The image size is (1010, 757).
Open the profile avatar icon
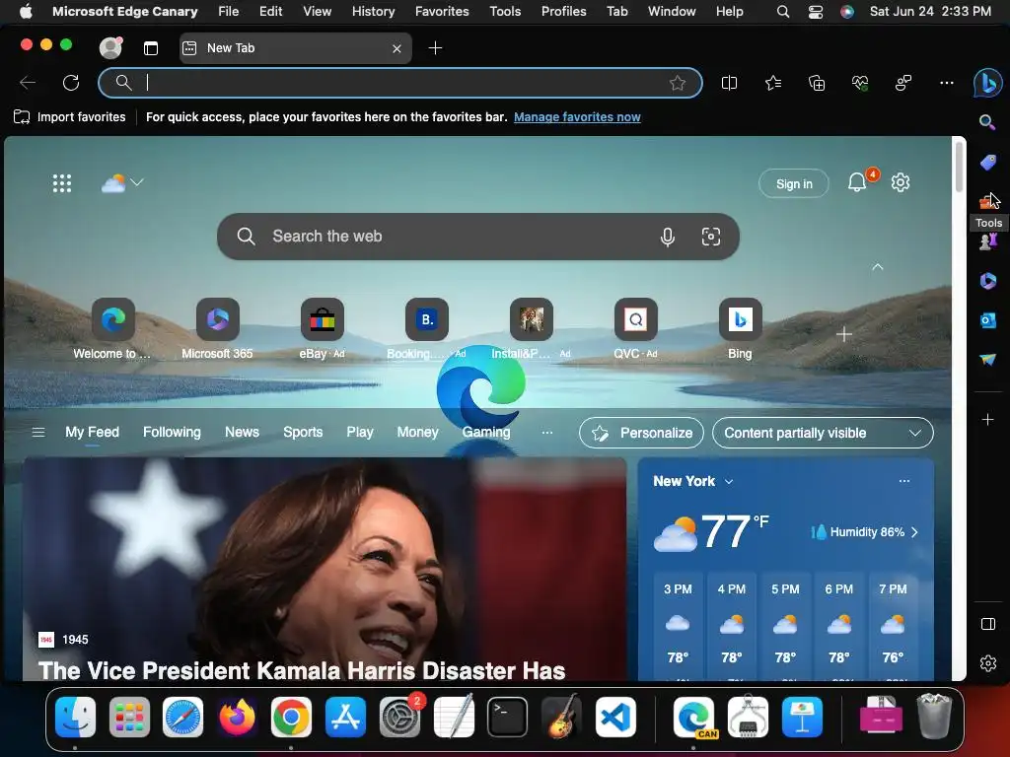point(110,47)
